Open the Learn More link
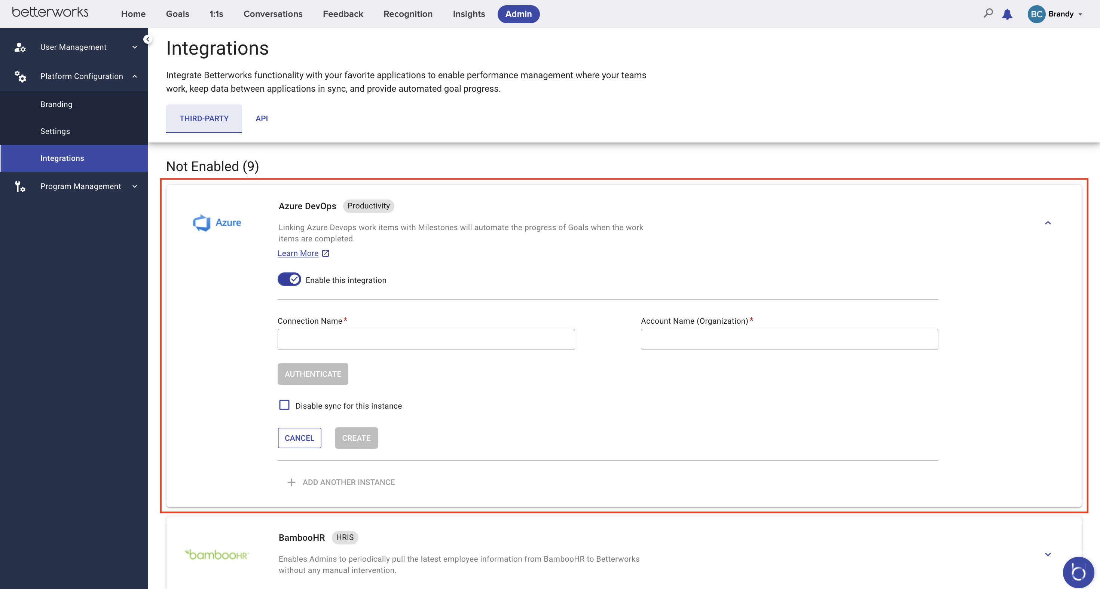 [x=298, y=253]
